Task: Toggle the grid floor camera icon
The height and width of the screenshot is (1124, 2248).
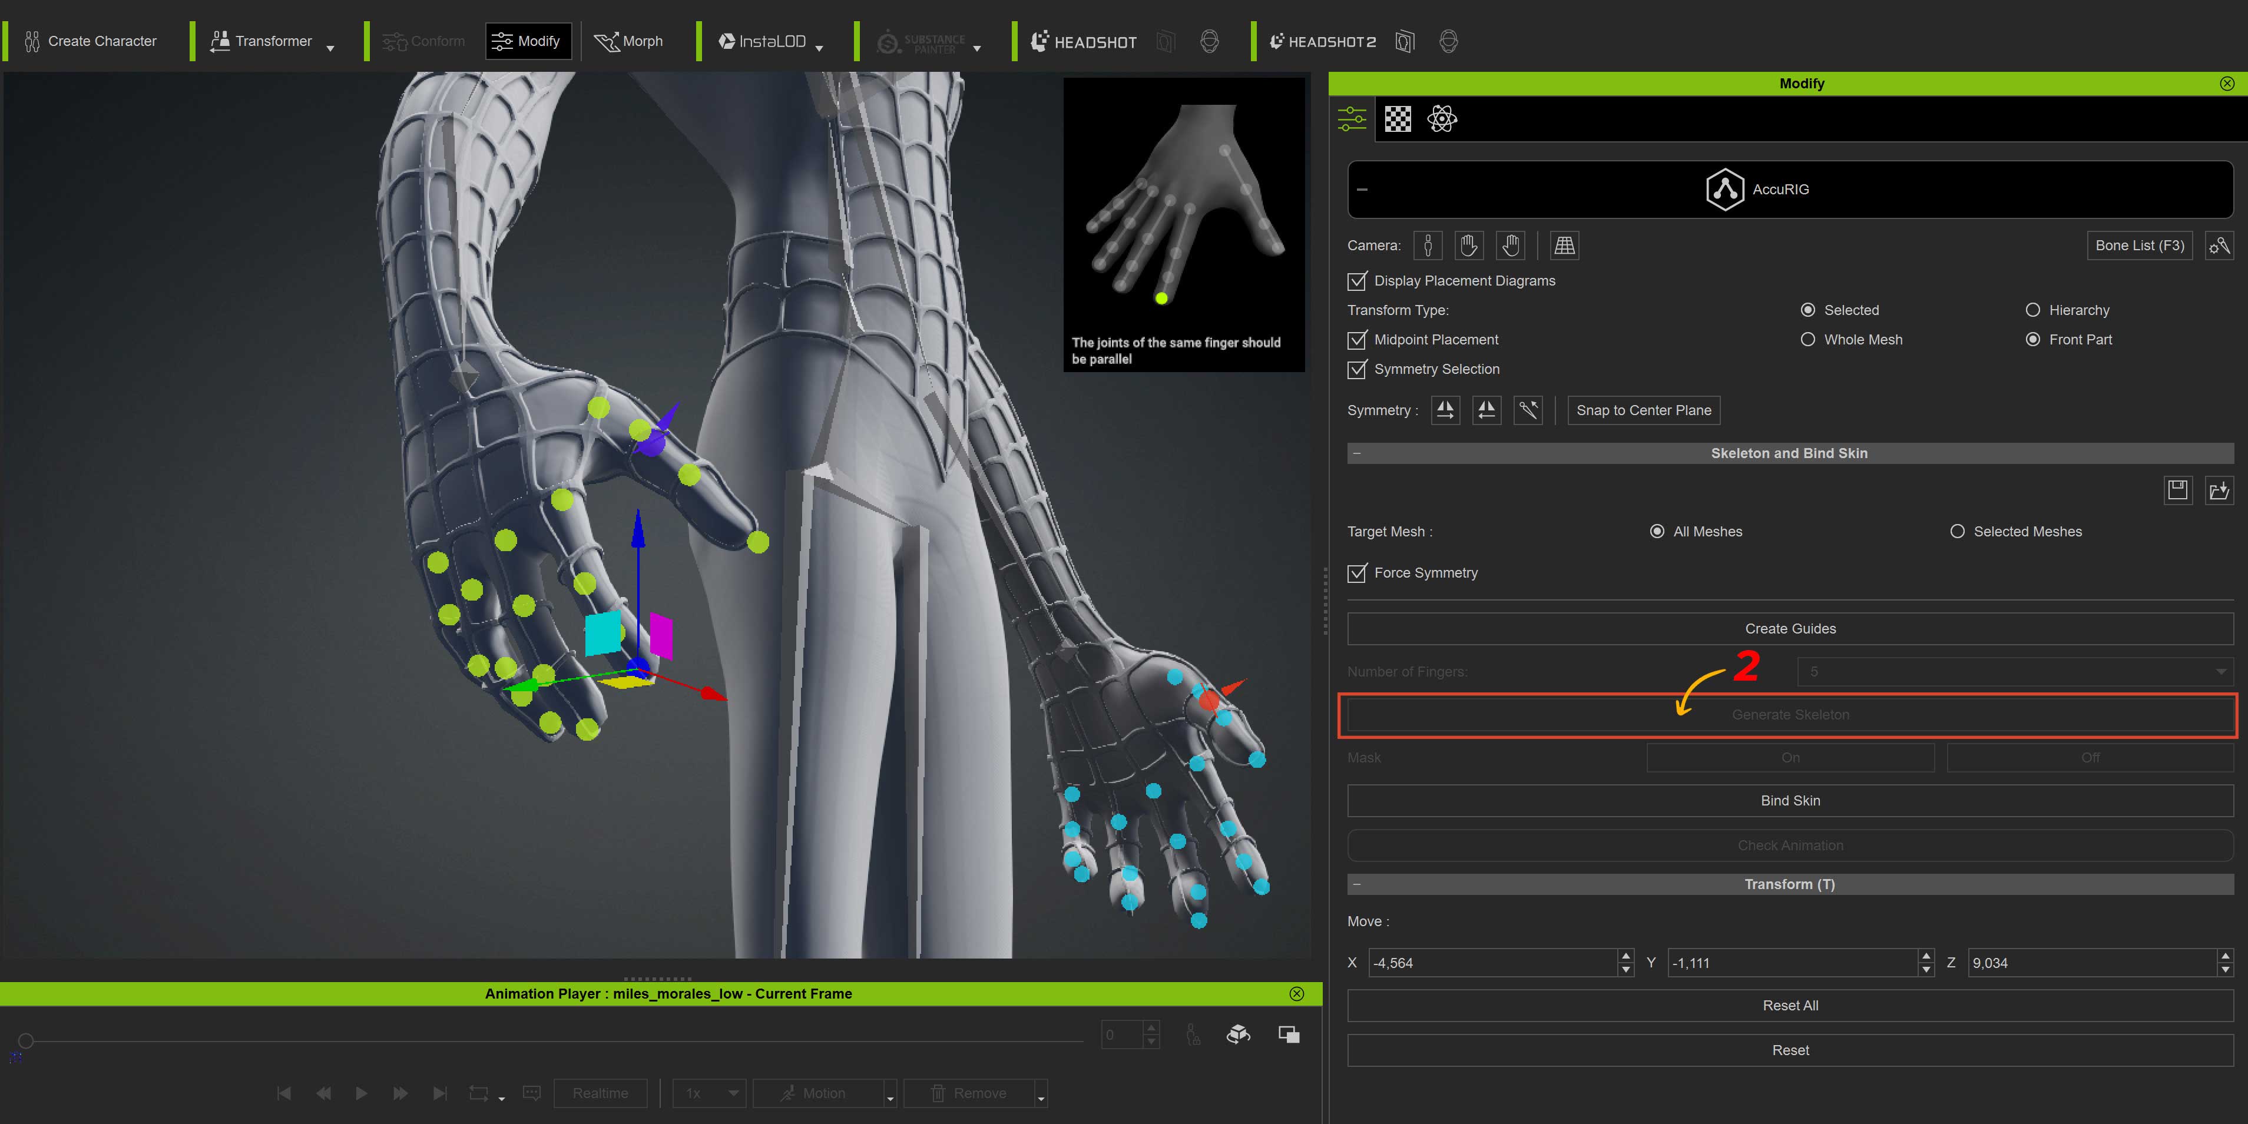Action: (x=1565, y=245)
